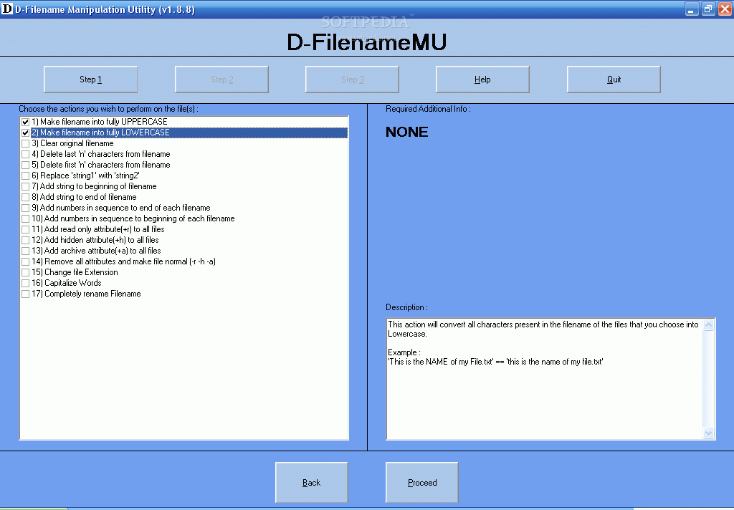Click Proceed to continue
The height and width of the screenshot is (510, 734).
[x=421, y=482]
